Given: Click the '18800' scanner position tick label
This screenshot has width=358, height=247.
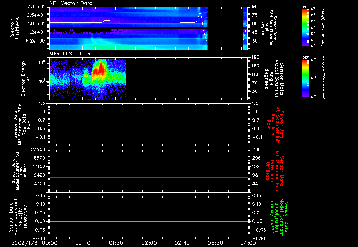Looking at the screenshot, I should pyautogui.click(x=38, y=158).
